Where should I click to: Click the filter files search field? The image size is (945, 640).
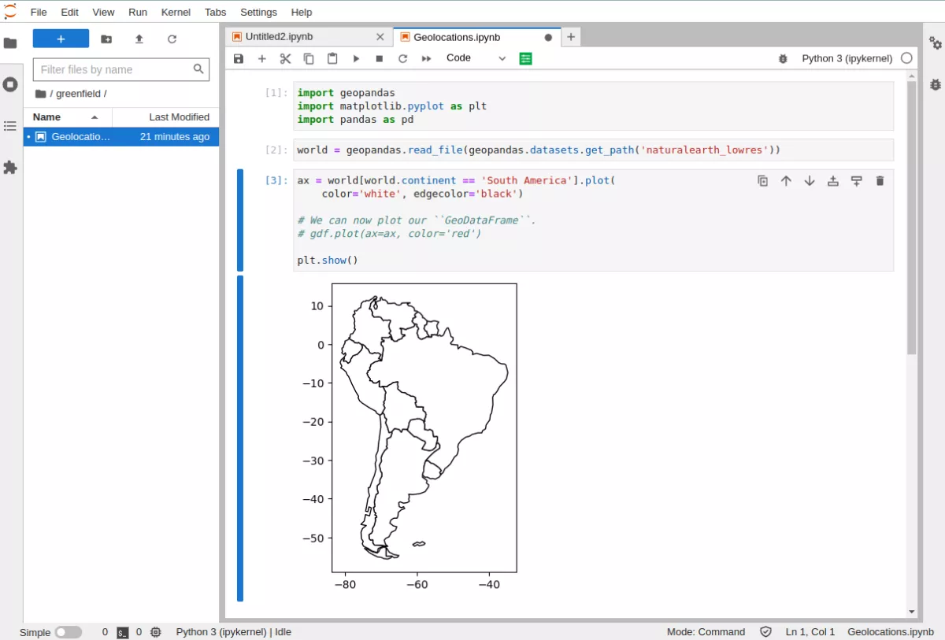tap(118, 69)
